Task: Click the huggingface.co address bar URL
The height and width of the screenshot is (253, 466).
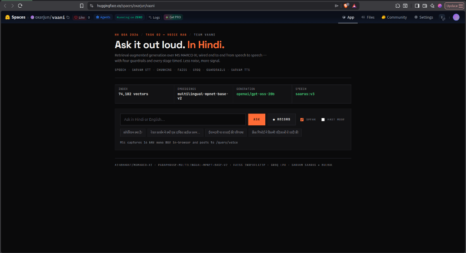Action: [126, 5]
